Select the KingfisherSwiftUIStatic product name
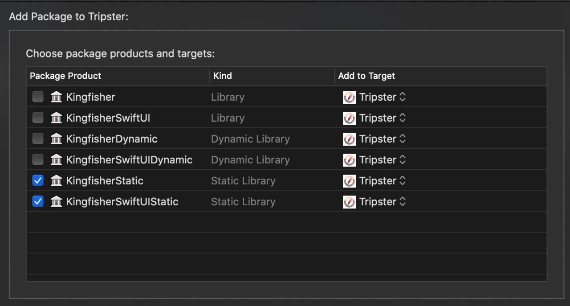570x306 pixels. (x=122, y=202)
